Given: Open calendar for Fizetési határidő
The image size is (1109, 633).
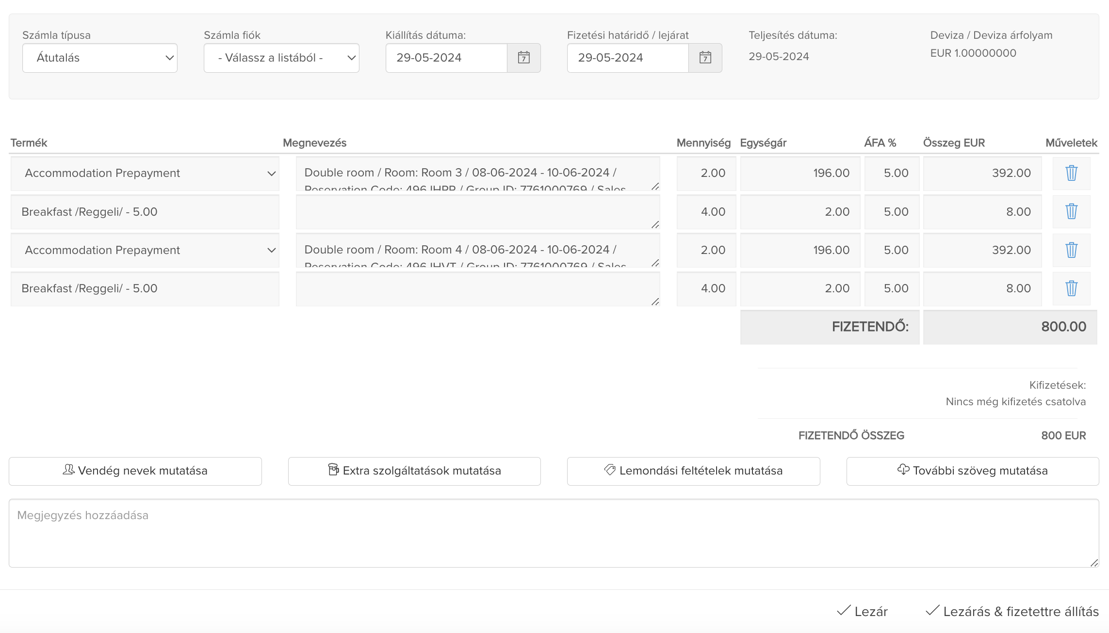Looking at the screenshot, I should 705,58.
